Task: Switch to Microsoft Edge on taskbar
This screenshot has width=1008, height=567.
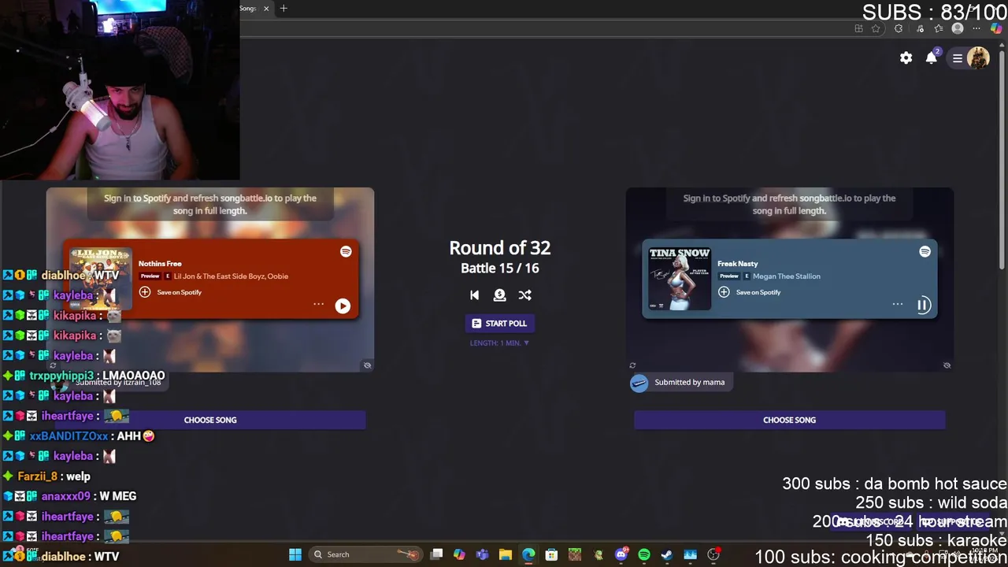Action: coord(528,554)
